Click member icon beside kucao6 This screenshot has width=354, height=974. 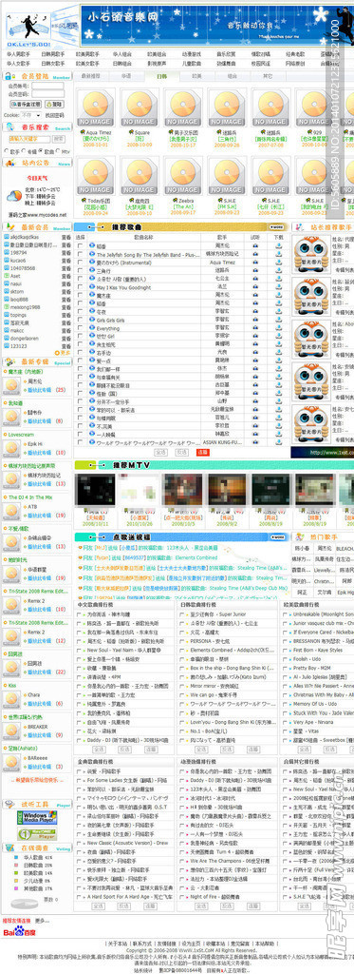(x=7, y=261)
